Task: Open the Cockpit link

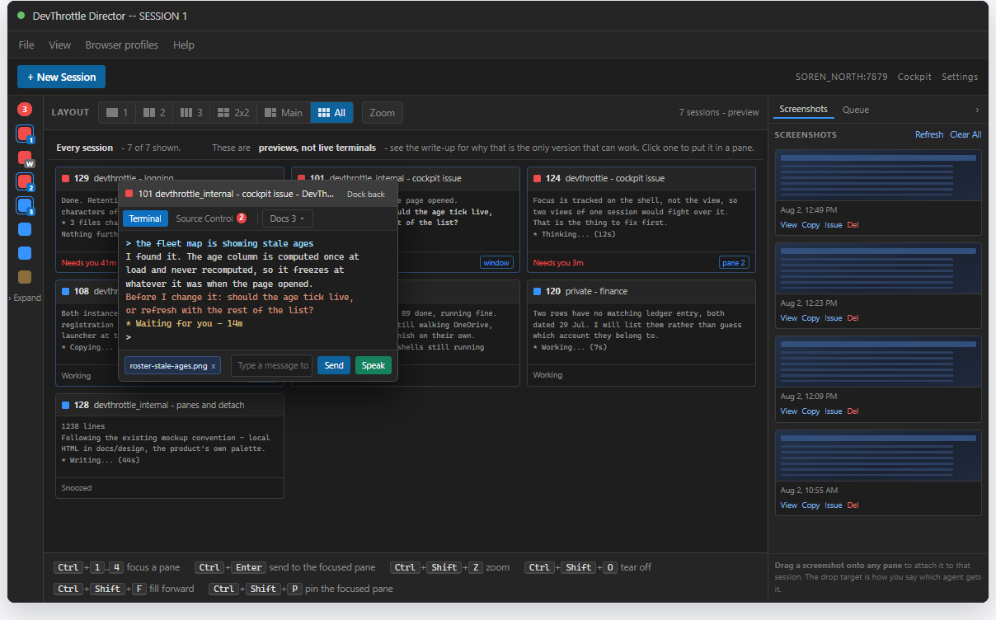Action: coord(914,77)
